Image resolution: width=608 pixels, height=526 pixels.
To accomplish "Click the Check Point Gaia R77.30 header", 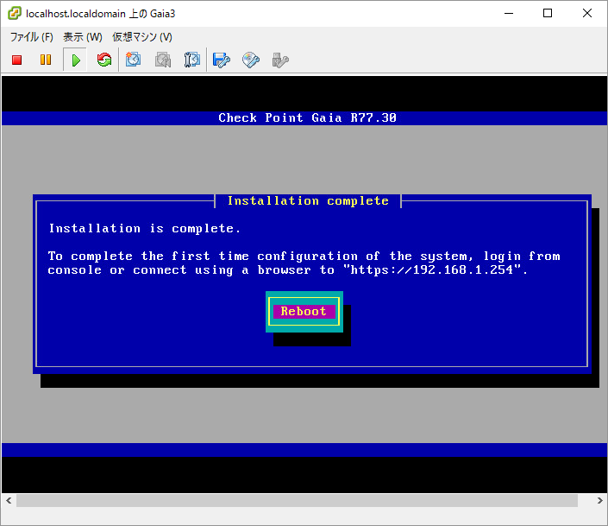I will [307, 117].
